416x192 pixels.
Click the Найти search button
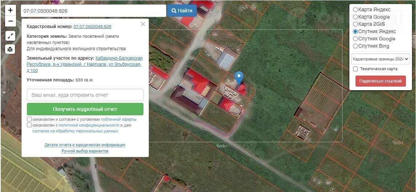182,11
